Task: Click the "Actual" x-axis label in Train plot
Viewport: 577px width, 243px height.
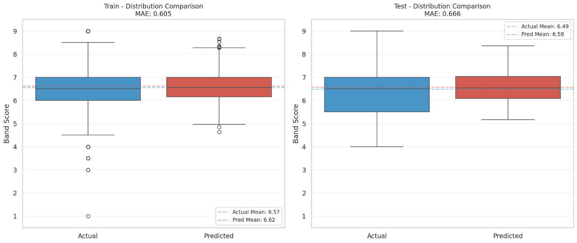Action: 88,236
